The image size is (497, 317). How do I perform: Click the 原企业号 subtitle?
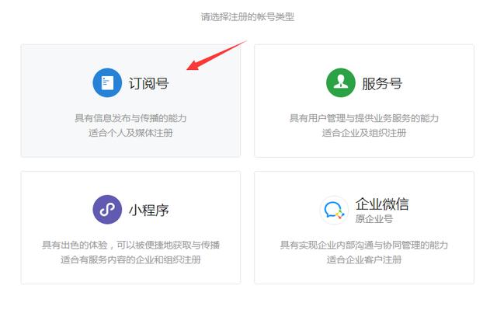(374, 219)
